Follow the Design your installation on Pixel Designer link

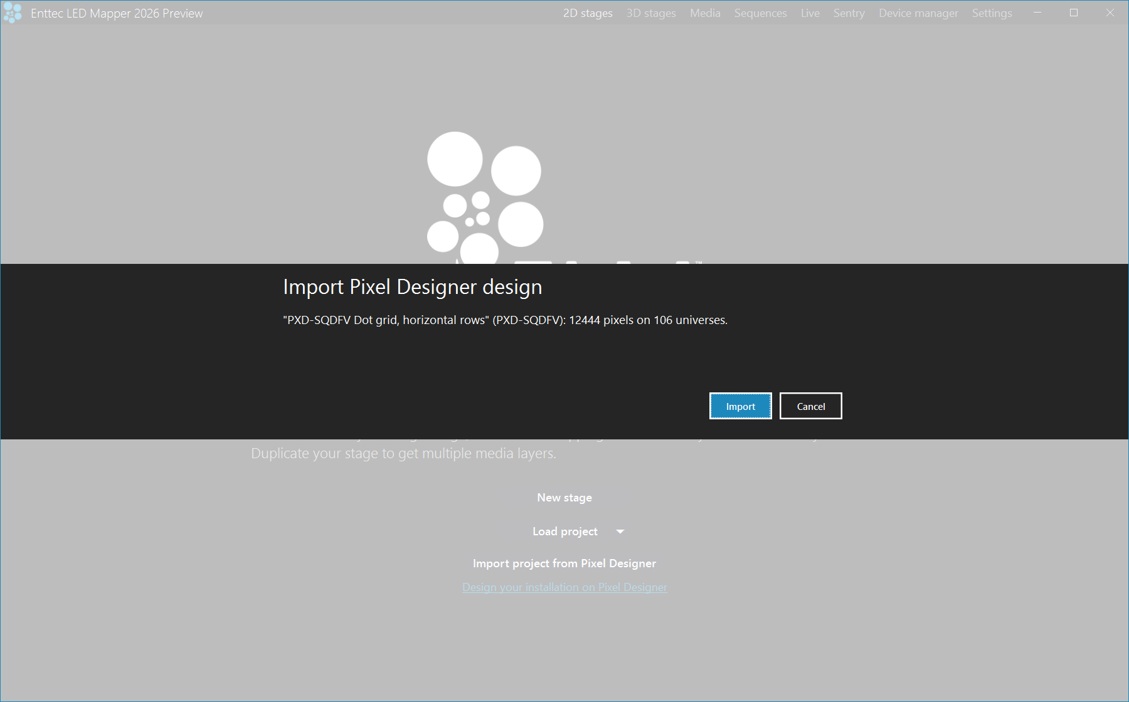tap(564, 587)
